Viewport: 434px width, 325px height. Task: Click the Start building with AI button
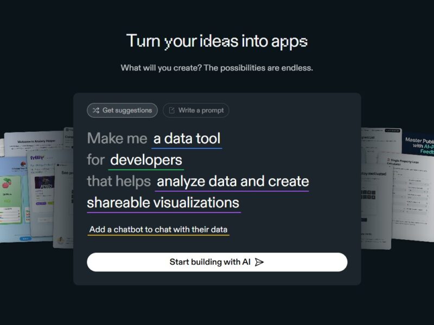(217, 262)
